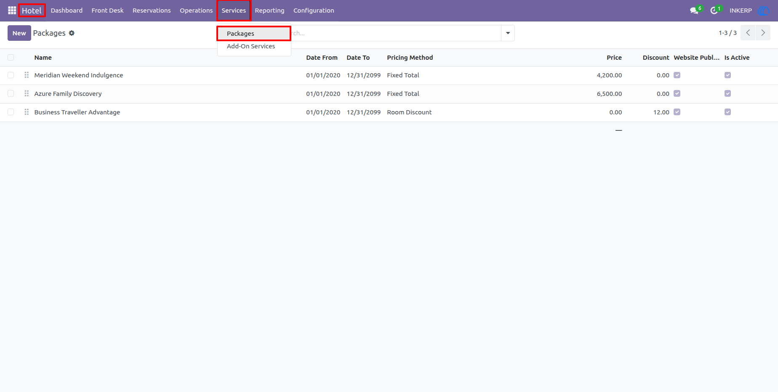
Task: Open the Reporting menu
Action: point(269,11)
